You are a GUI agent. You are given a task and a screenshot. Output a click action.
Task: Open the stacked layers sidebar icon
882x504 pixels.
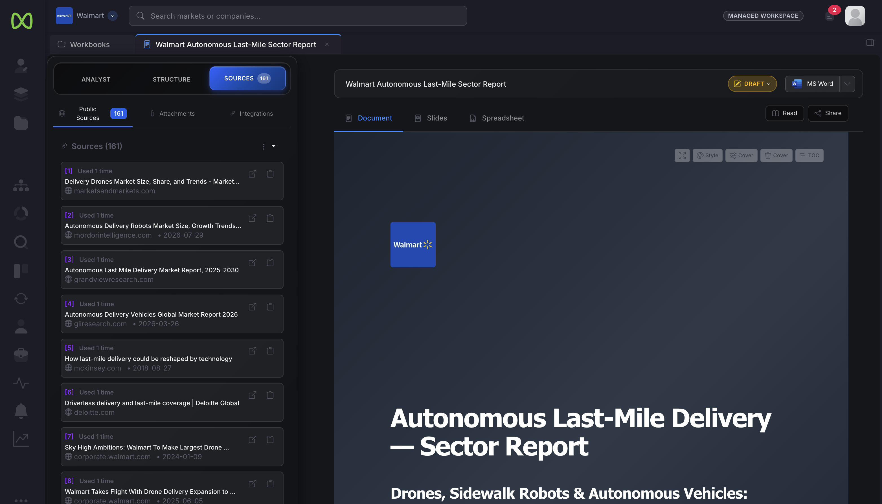click(x=21, y=94)
